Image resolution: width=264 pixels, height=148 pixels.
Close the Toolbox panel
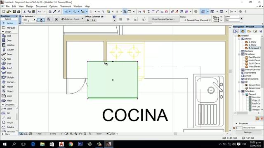pyautogui.click(x=16, y=16)
